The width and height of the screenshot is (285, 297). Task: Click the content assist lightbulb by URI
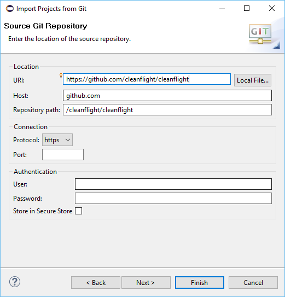[61, 75]
